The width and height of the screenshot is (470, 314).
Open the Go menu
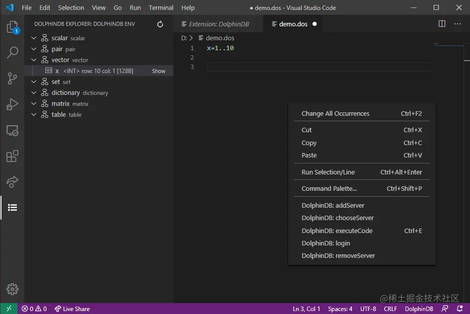[x=118, y=7]
